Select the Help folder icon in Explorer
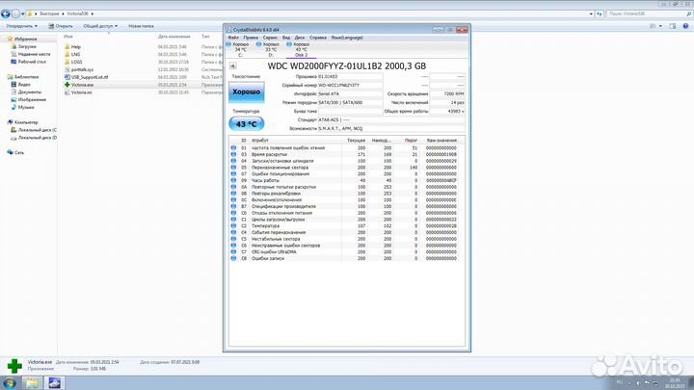Viewport: 694px width, 390px height. [x=67, y=47]
